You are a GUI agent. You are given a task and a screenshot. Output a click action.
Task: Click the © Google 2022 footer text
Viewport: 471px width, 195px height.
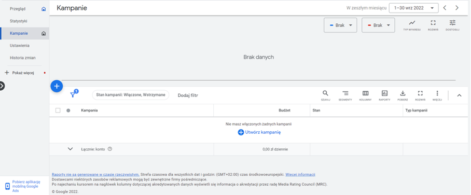pos(65,191)
